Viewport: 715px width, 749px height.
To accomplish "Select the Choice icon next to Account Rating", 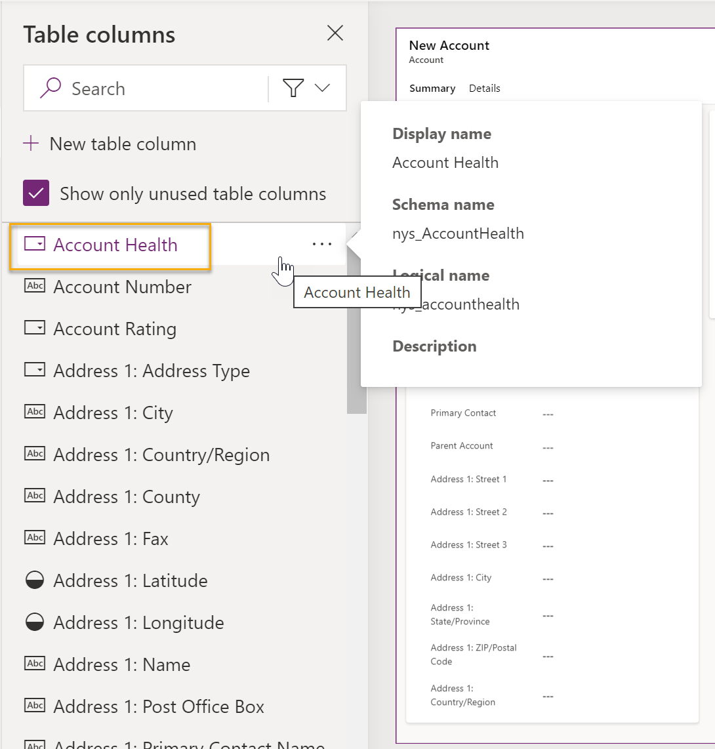I will pos(34,327).
